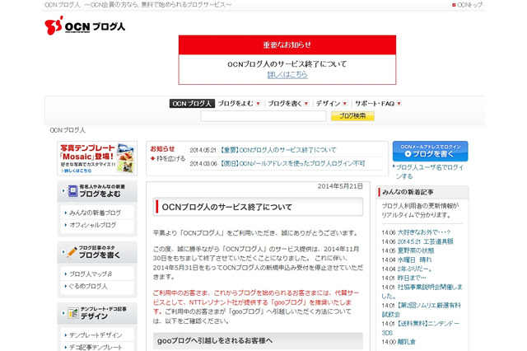Open the ブログを書く navigation menu
527x351 pixels.
[285, 104]
